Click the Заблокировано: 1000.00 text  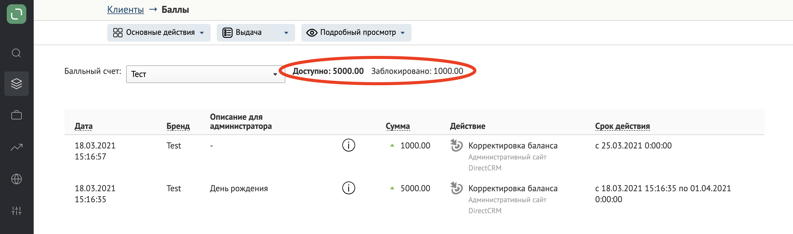tap(417, 71)
